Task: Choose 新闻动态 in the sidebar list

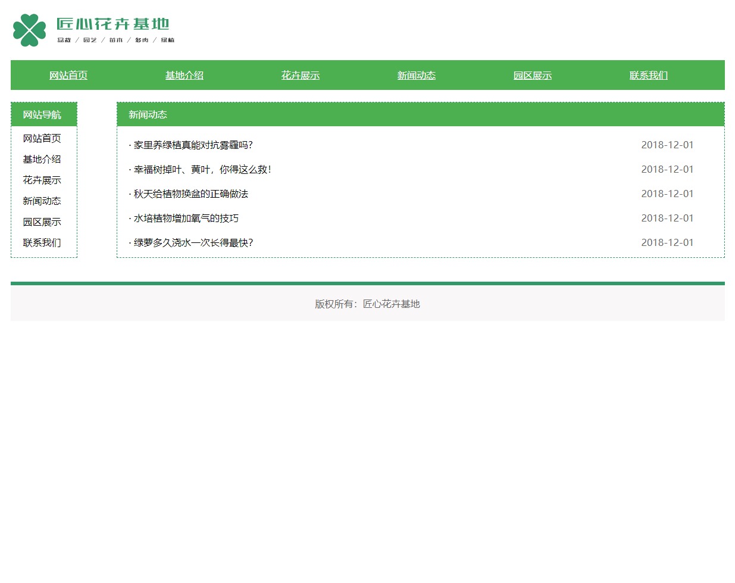Action: pos(42,201)
